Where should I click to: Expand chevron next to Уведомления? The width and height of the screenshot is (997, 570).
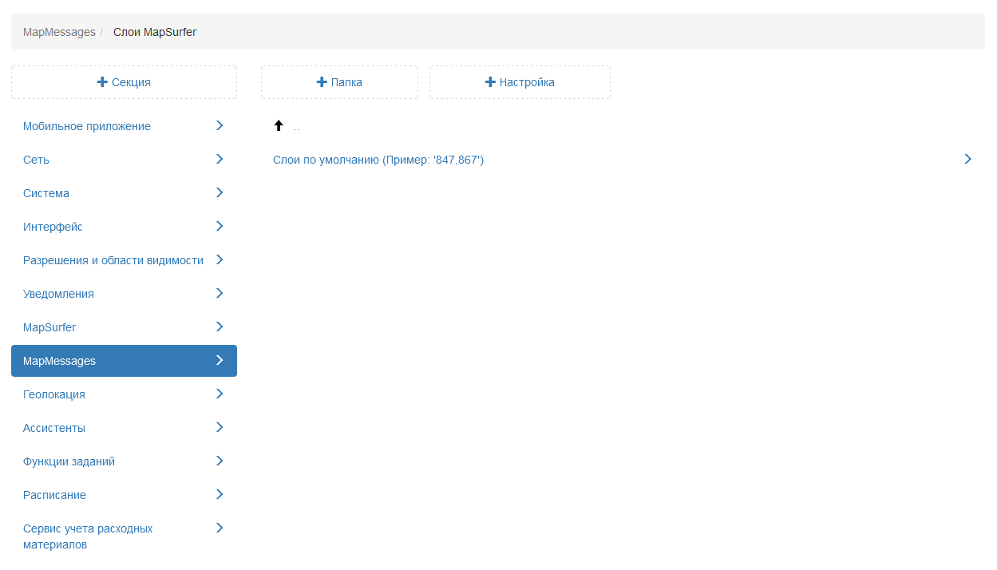[220, 293]
